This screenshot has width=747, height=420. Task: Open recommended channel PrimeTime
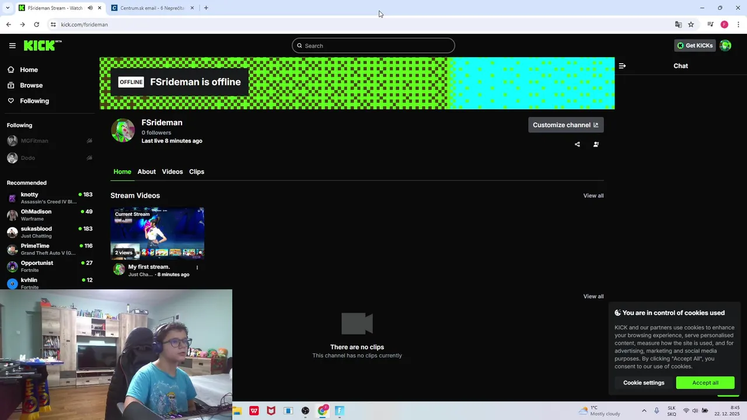(x=49, y=249)
